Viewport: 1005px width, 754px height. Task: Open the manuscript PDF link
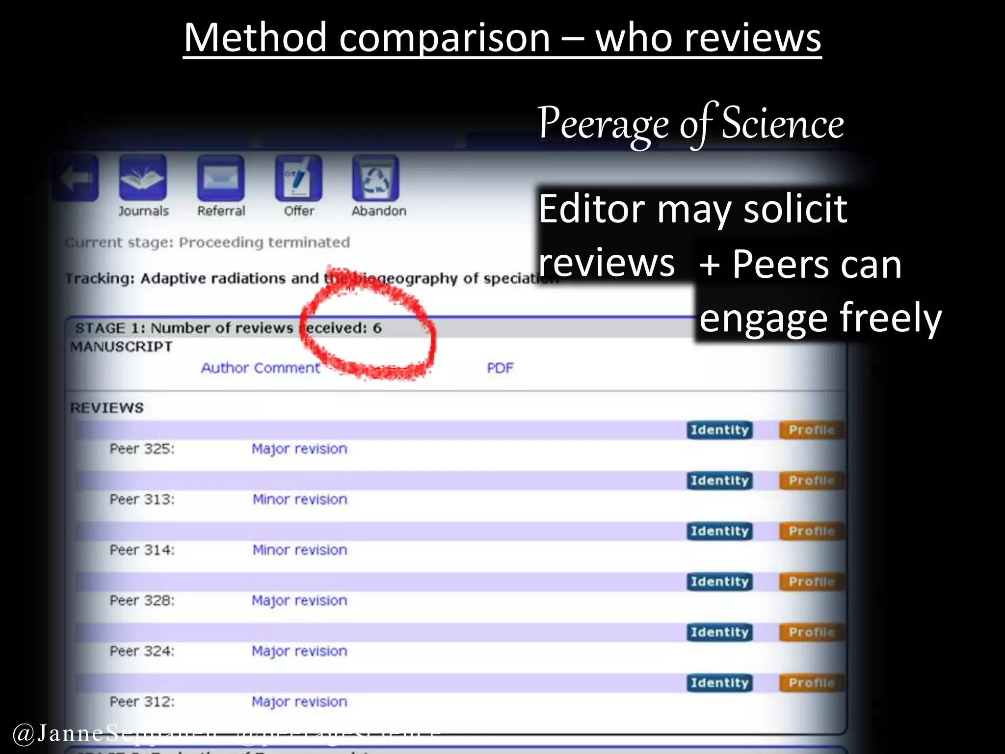(500, 368)
